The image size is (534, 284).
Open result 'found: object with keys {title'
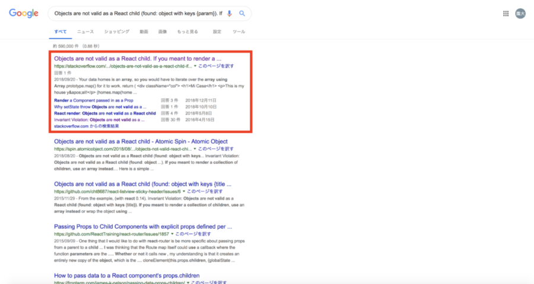pos(142,184)
